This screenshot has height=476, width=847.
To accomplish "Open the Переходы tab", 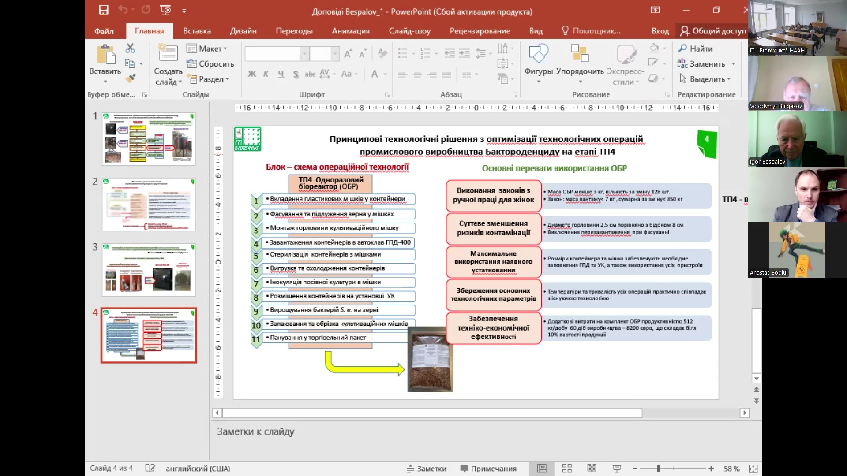I will click(294, 31).
